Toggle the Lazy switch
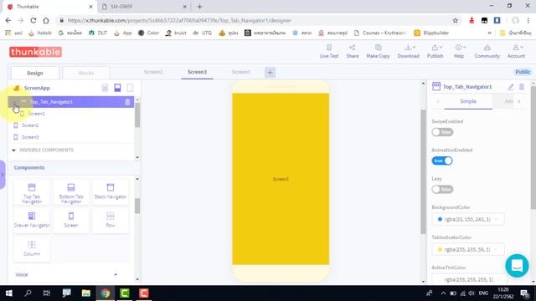Image resolution: width=536 pixels, height=301 pixels. tap(442, 190)
